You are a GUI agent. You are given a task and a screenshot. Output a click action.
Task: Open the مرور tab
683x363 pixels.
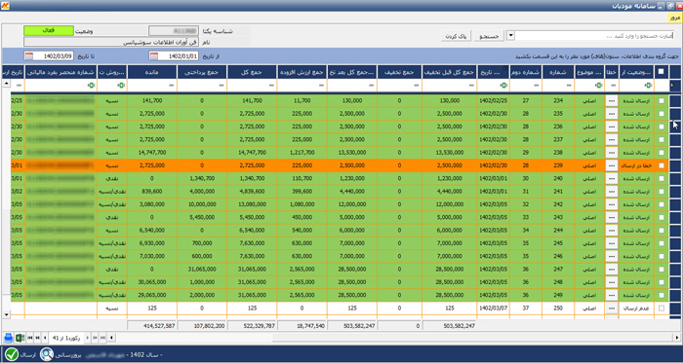pos(675,18)
